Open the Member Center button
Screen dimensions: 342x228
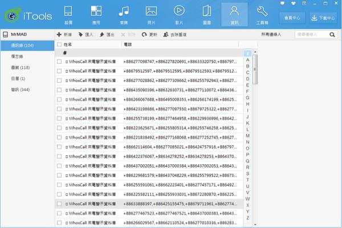pyautogui.click(x=292, y=18)
